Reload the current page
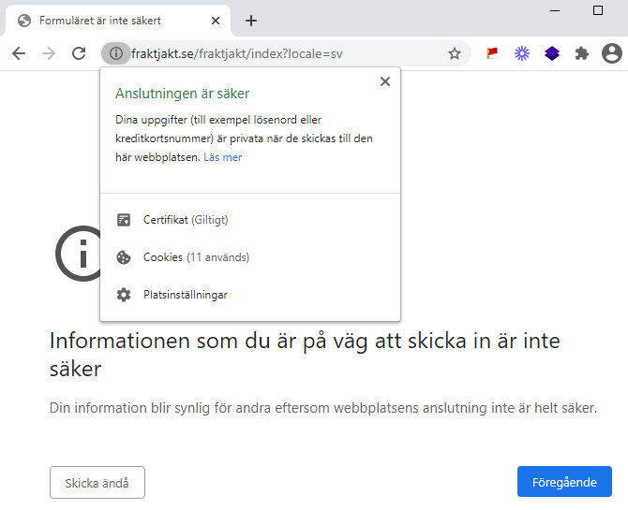 pos(79,53)
